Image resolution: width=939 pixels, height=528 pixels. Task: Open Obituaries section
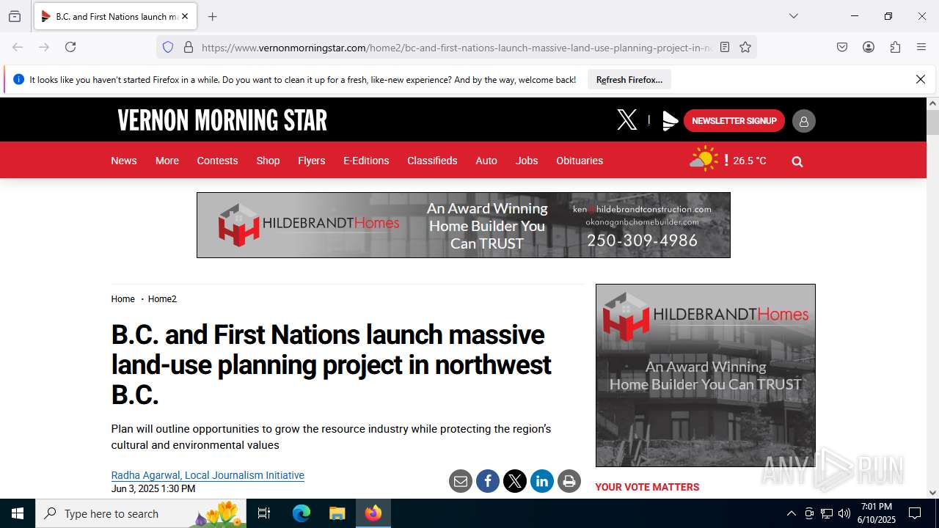[x=580, y=161]
